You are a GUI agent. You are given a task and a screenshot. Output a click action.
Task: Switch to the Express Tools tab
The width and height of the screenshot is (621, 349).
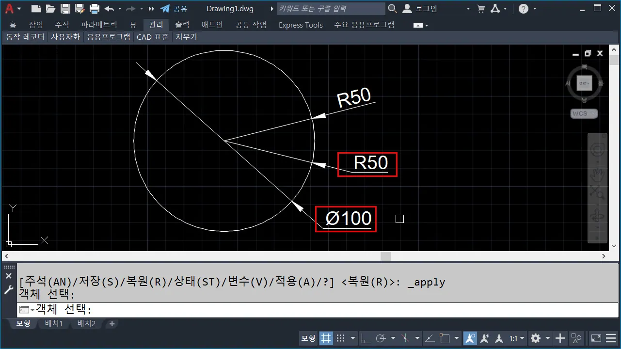[x=301, y=25]
